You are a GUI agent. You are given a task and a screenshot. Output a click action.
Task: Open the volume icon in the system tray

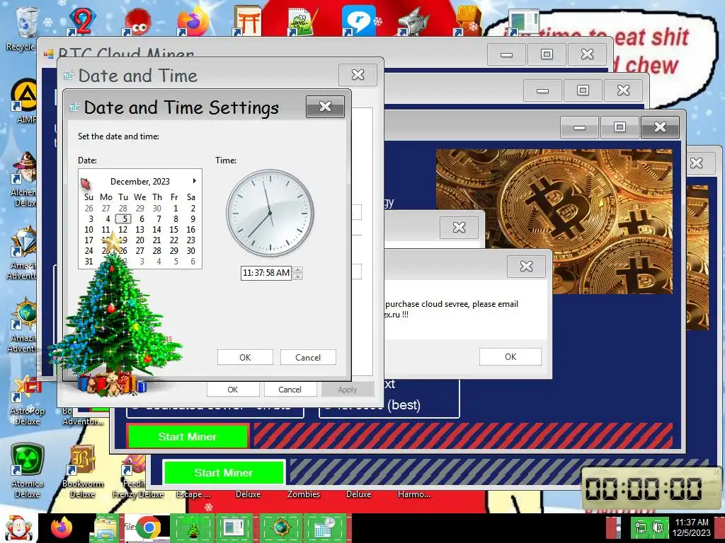pyautogui.click(x=658, y=527)
